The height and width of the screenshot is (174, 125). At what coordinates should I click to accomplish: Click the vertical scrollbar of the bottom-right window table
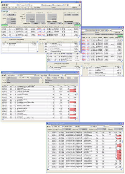[122, 150]
